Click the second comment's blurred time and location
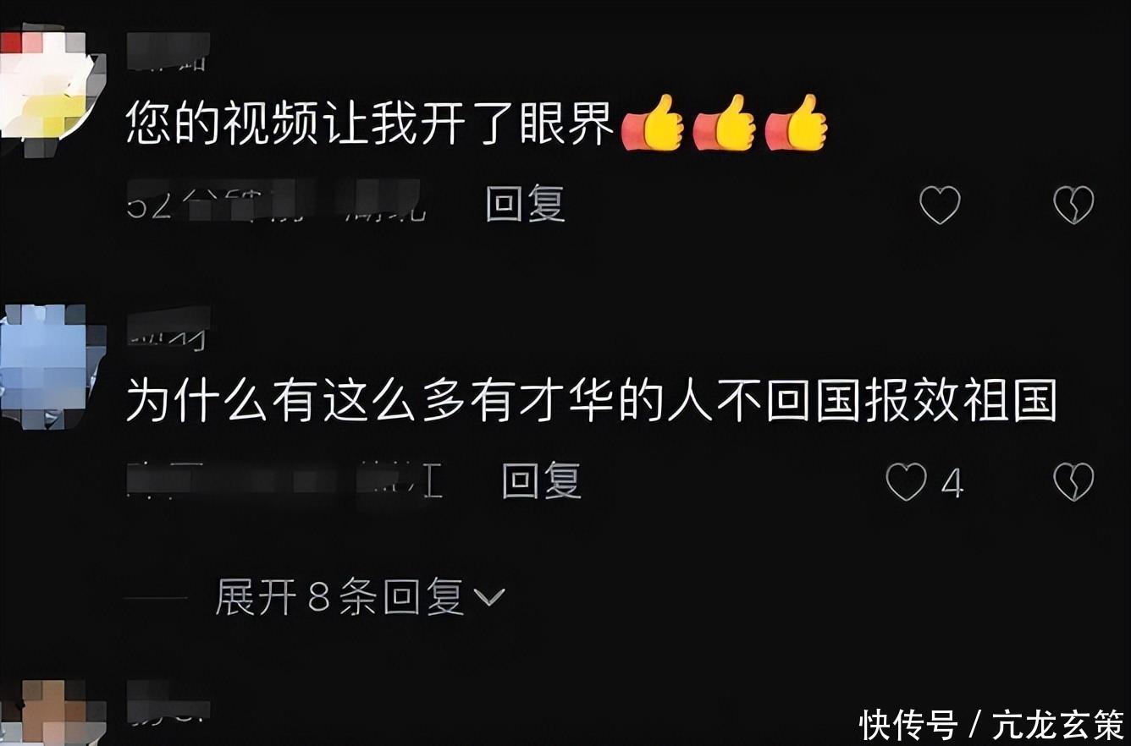This screenshot has width=1131, height=746. point(284,480)
